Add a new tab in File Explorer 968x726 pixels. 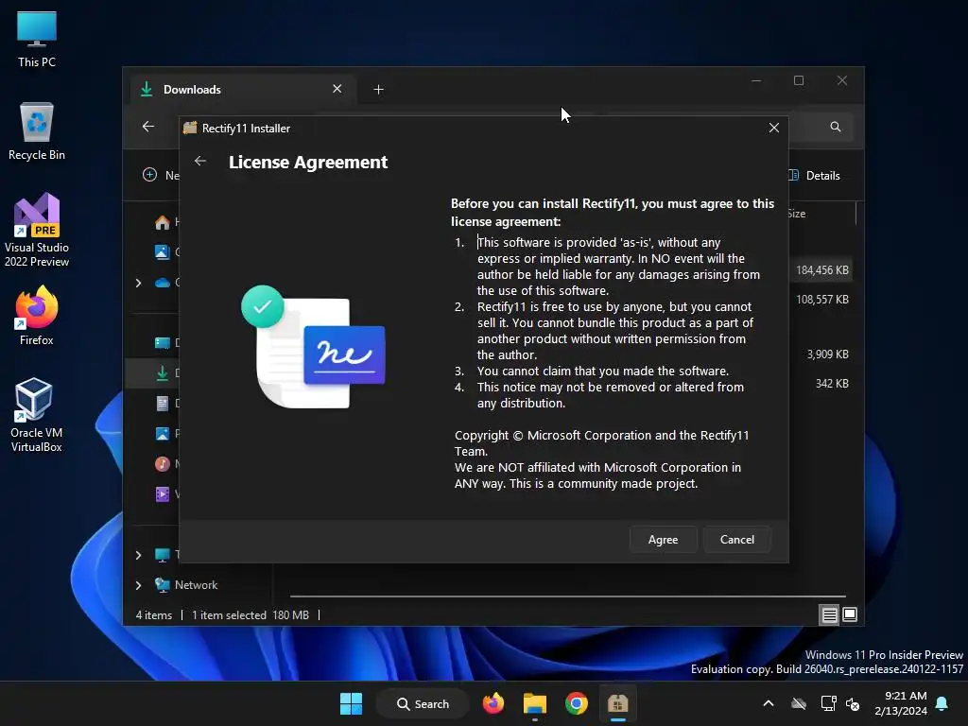378,90
